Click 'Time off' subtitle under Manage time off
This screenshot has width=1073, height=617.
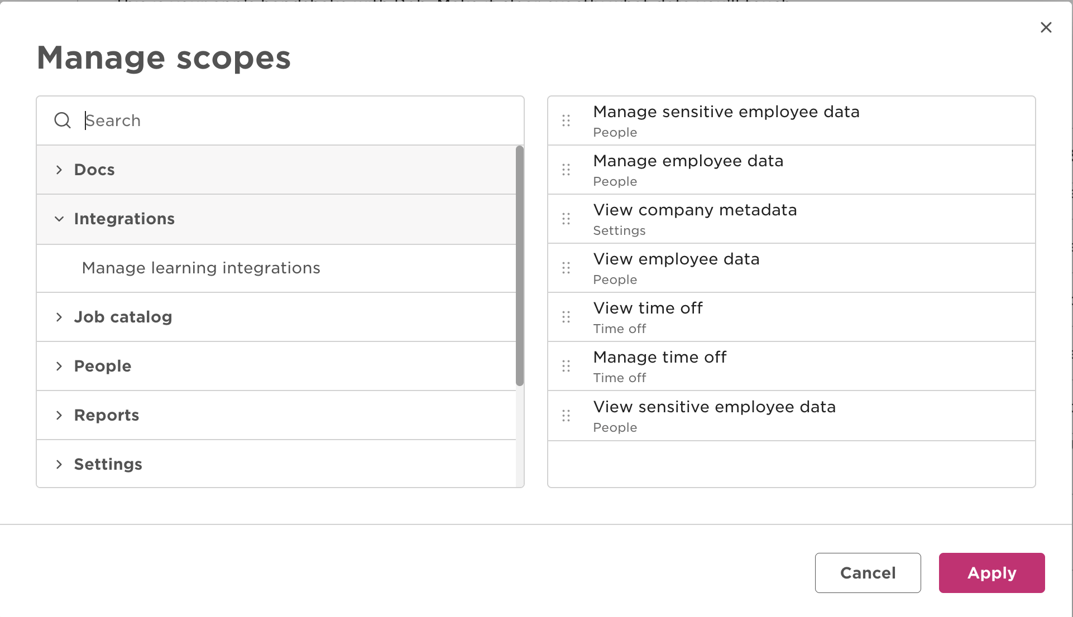620,378
